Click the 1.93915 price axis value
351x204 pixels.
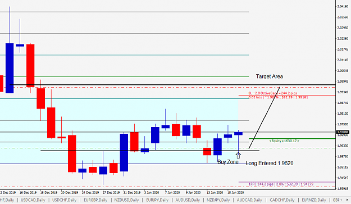coord(343,189)
